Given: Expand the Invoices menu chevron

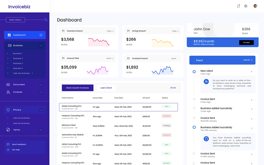Looking at the screenshot, I should click(x=41, y=92).
